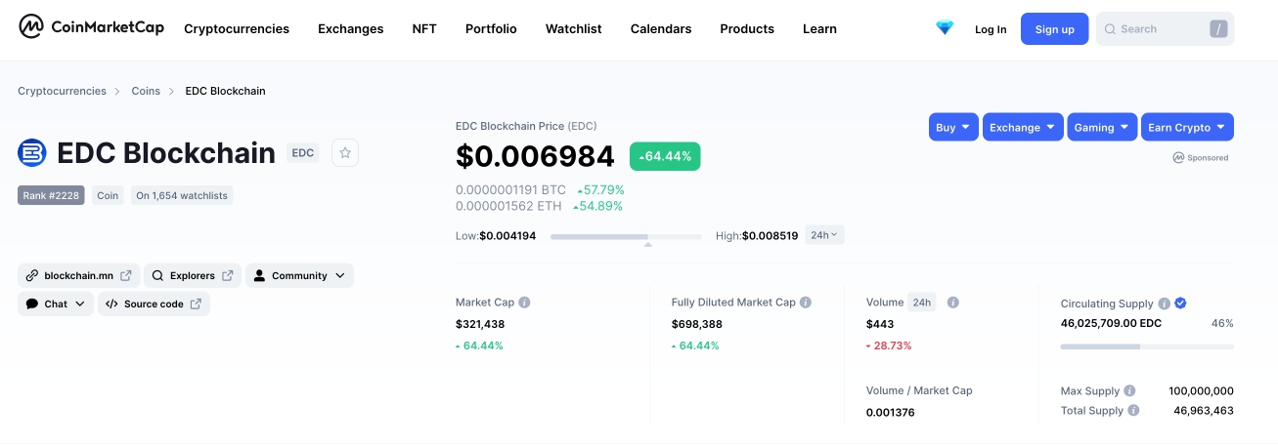Open the Products menu
1278x446 pixels.
pyautogui.click(x=747, y=28)
